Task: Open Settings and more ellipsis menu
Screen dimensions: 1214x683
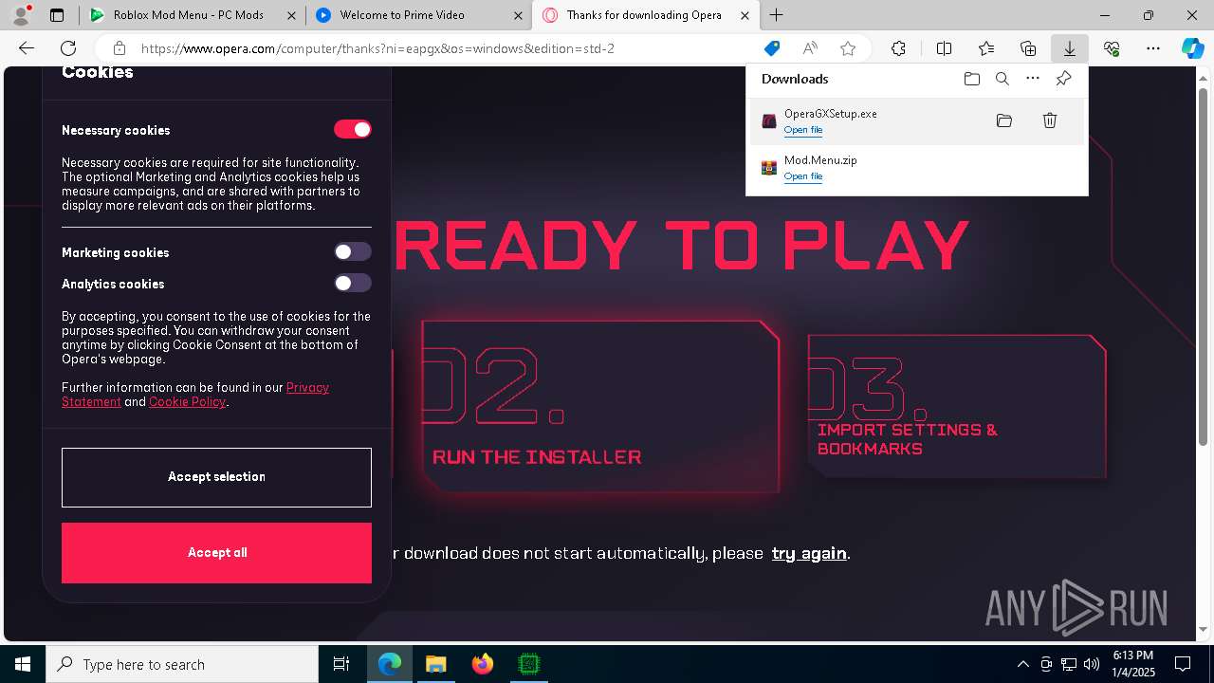Action: tap(1153, 48)
